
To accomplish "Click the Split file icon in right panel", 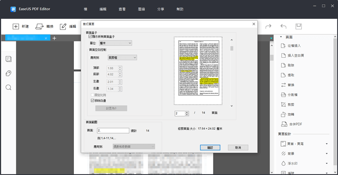I will tap(283, 95).
